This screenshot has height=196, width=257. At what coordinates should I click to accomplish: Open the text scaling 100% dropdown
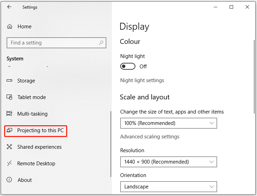[x=168, y=123]
